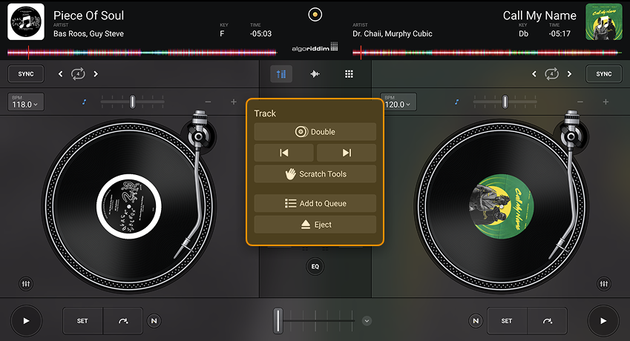630x341 pixels.
Task: Switch to the pads grid view
Action: tap(350, 74)
